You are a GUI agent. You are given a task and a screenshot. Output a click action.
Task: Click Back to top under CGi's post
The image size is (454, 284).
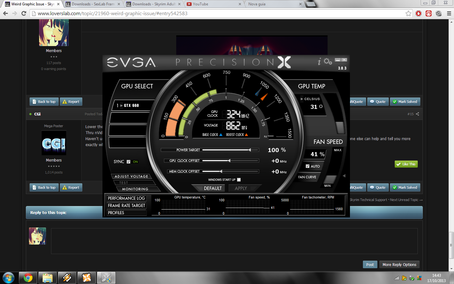[x=44, y=187]
